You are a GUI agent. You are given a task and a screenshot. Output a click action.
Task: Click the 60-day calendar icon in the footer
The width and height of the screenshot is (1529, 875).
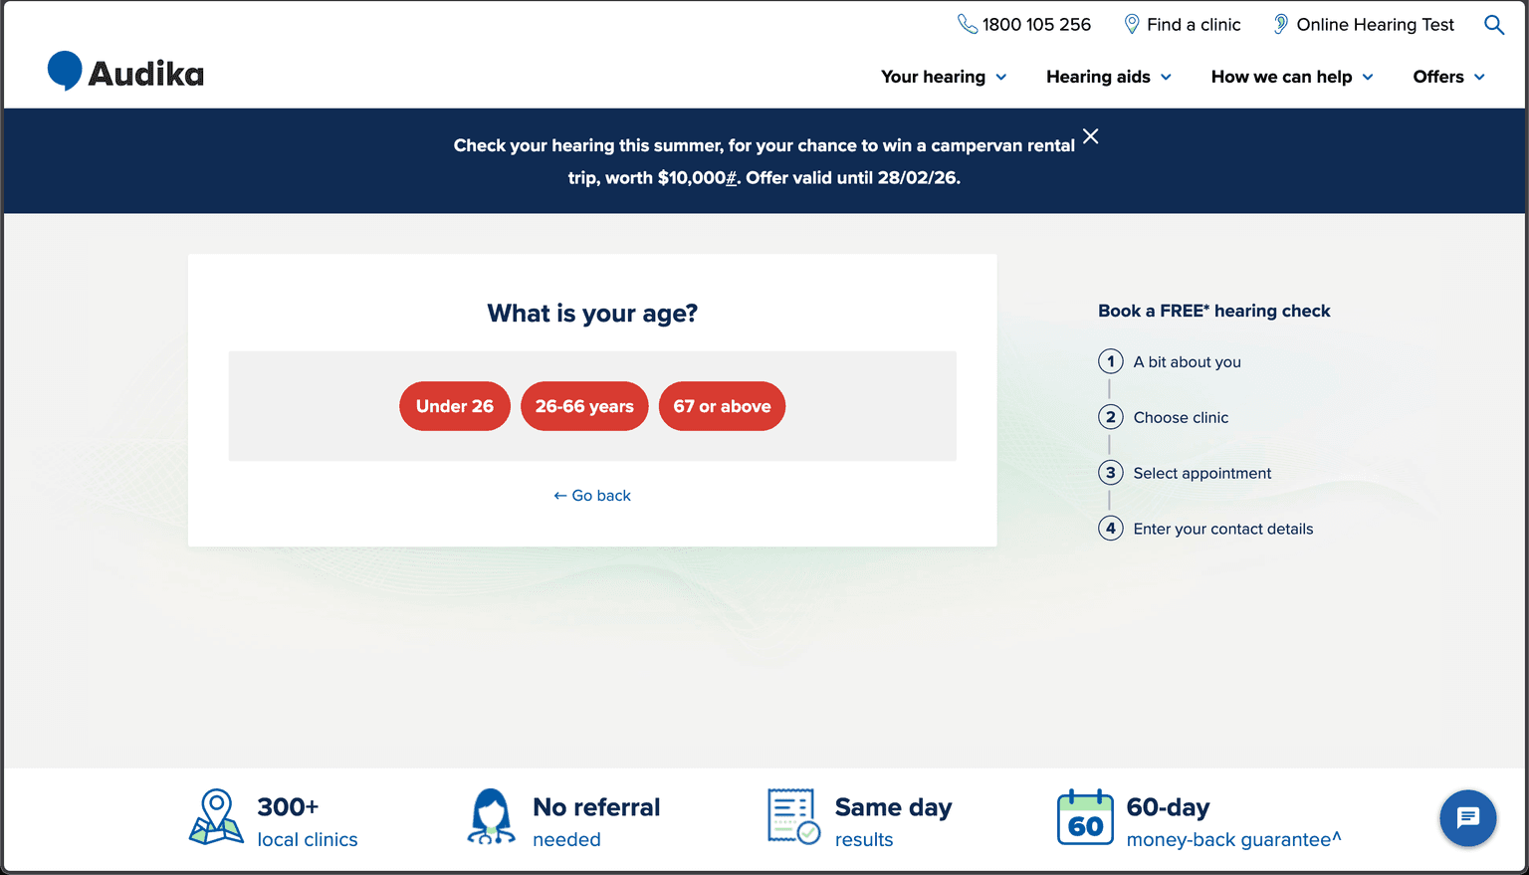click(x=1085, y=817)
